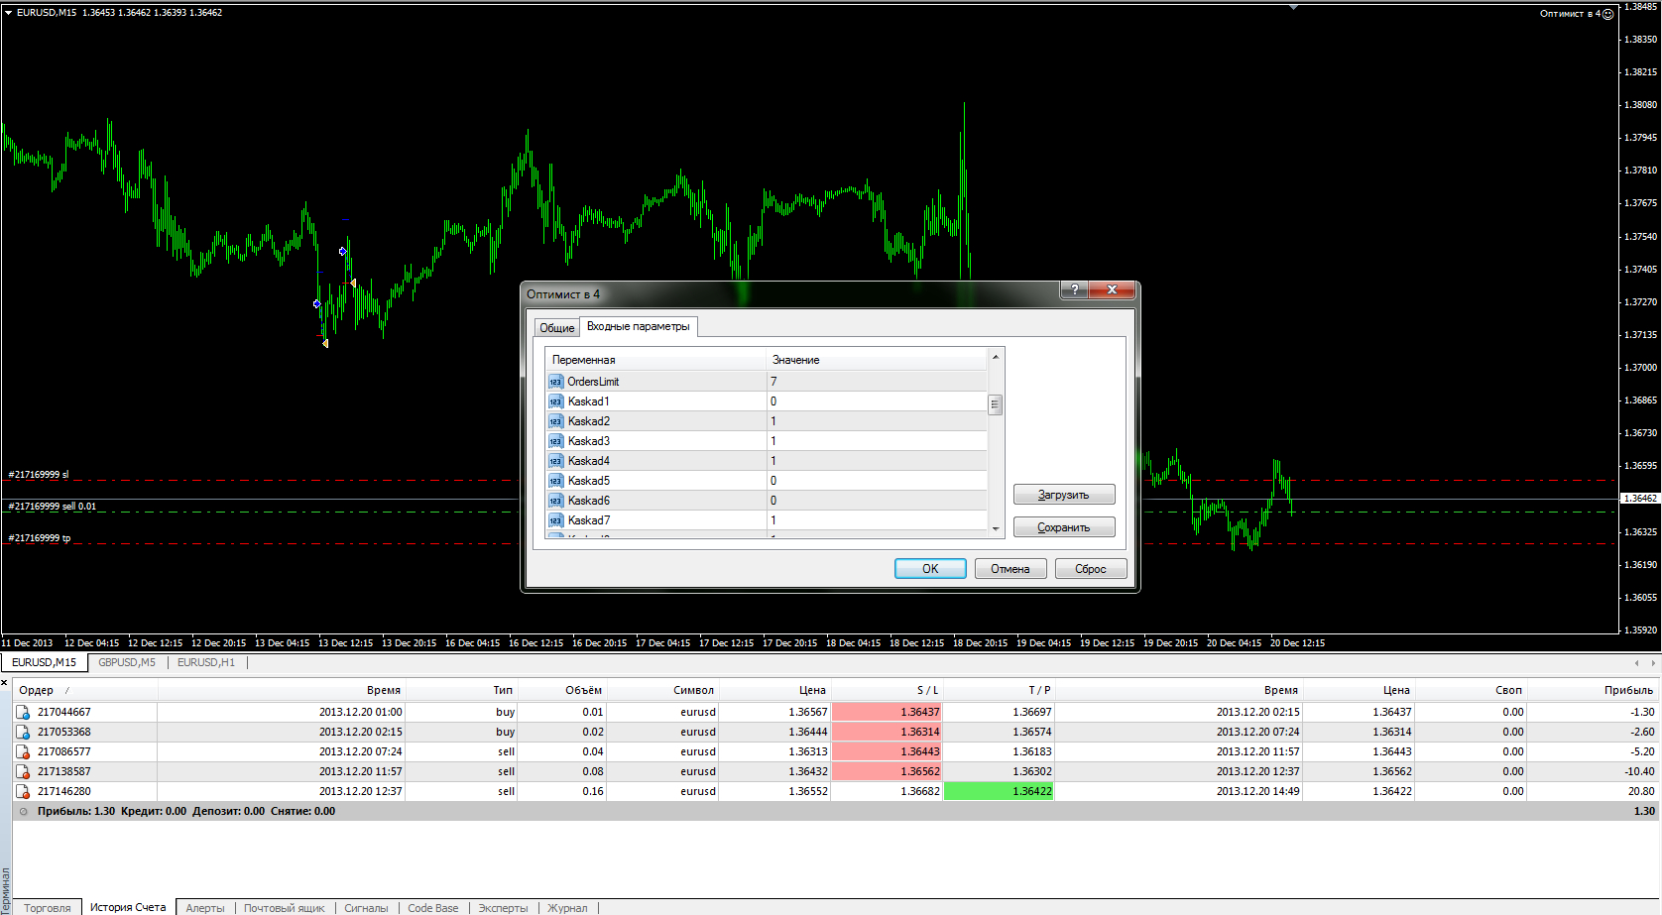
Task: Click the Kaskad5 variable icon
Action: [555, 481]
